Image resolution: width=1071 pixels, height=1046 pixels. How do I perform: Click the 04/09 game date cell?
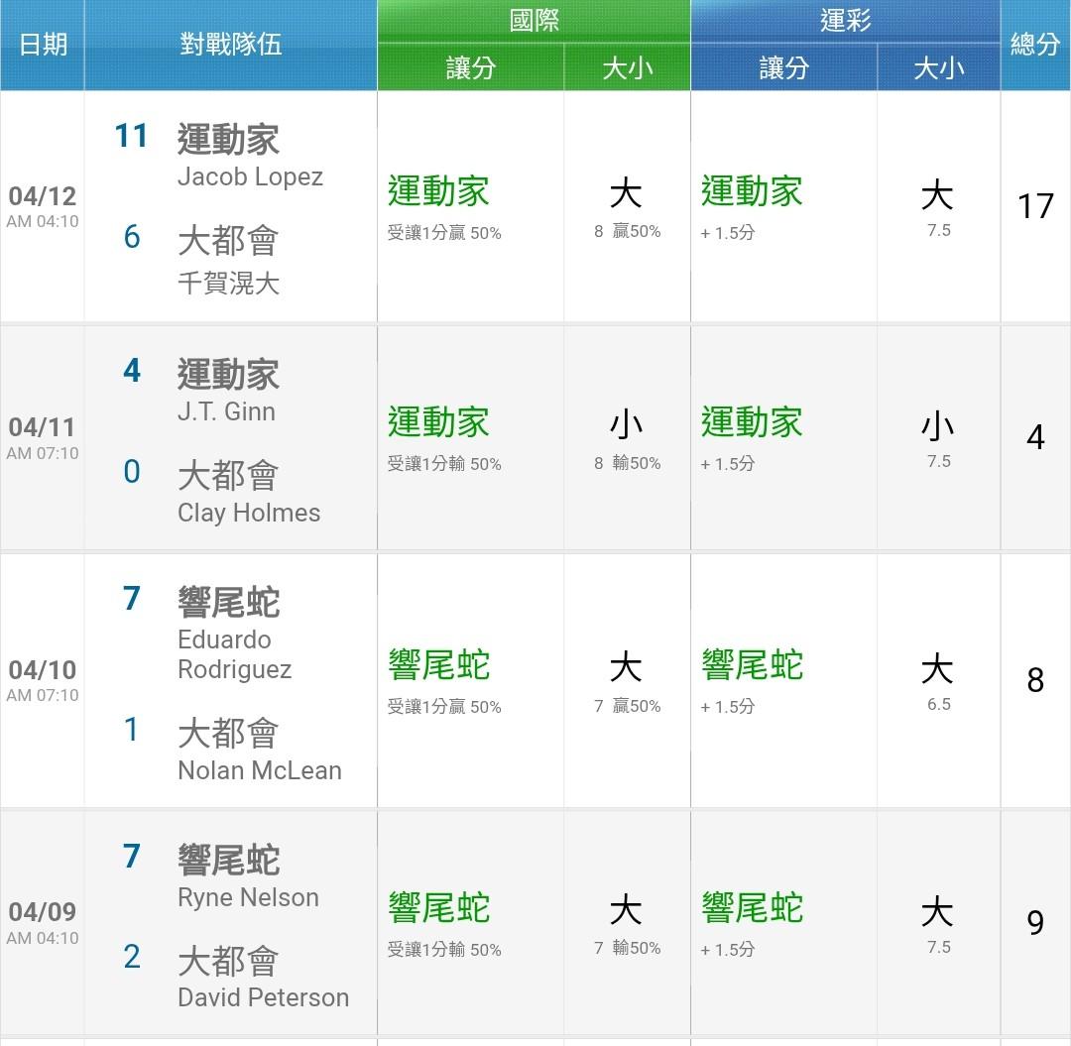point(42,922)
